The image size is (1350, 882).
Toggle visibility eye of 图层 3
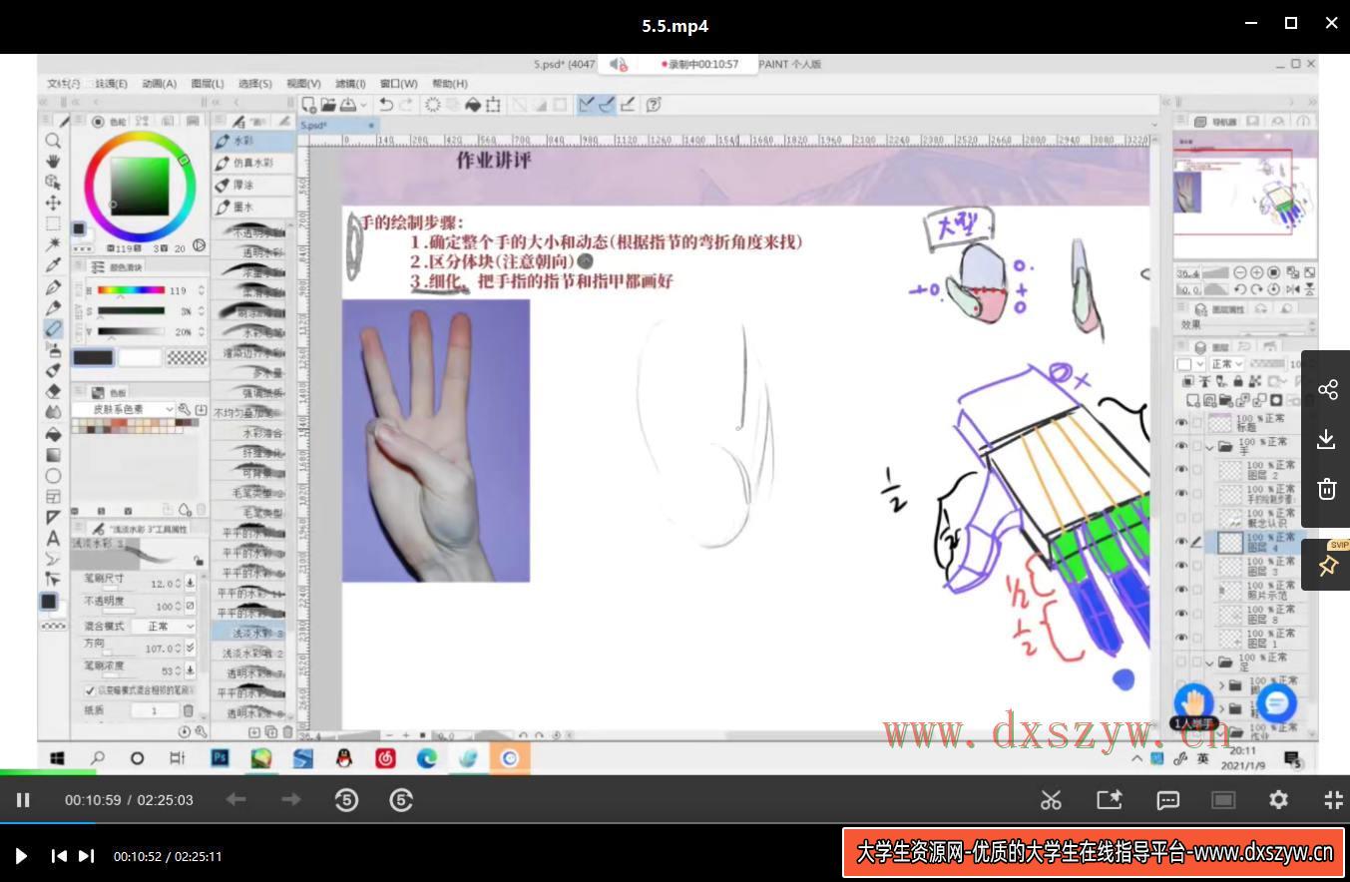coord(1181,566)
